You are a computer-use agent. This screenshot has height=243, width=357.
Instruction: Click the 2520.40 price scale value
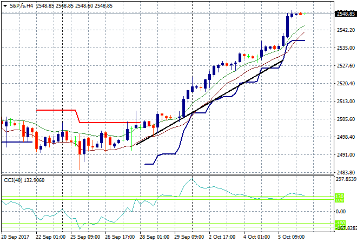(x=346, y=83)
